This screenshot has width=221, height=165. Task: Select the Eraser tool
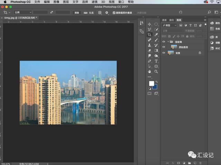(x=150, y=51)
